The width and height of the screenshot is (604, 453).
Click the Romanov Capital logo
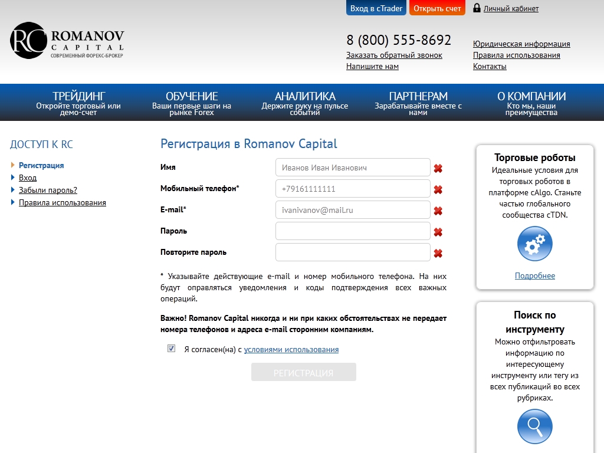67,41
